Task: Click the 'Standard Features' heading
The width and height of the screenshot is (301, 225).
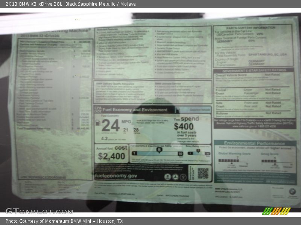Action: tap(107, 30)
